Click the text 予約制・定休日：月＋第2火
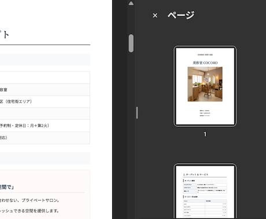Image resolution: width=266 pixels, height=219 pixels. click(24, 126)
